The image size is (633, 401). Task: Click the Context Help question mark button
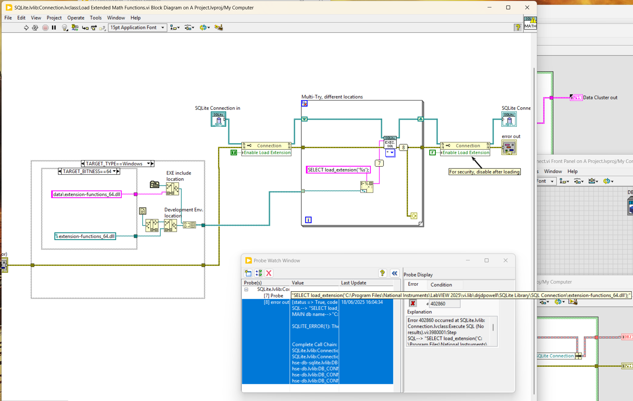click(x=518, y=28)
